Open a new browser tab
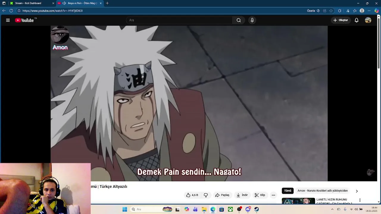The image size is (381, 214). pyautogui.click(x=107, y=3)
